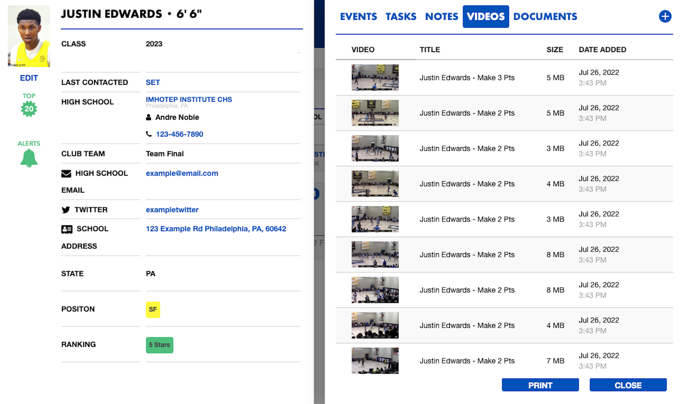Image resolution: width=681 pixels, height=404 pixels.
Task: Click the person icon beside Andre Noble
Action: click(x=149, y=117)
